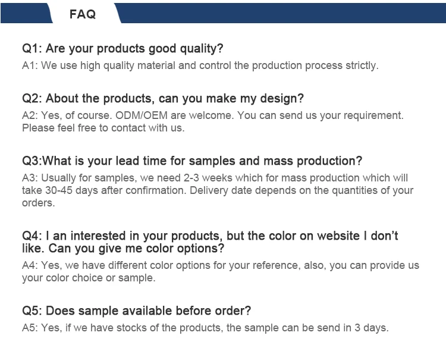Click the A5 answer about stocks
446x348 pixels.
pos(205,328)
